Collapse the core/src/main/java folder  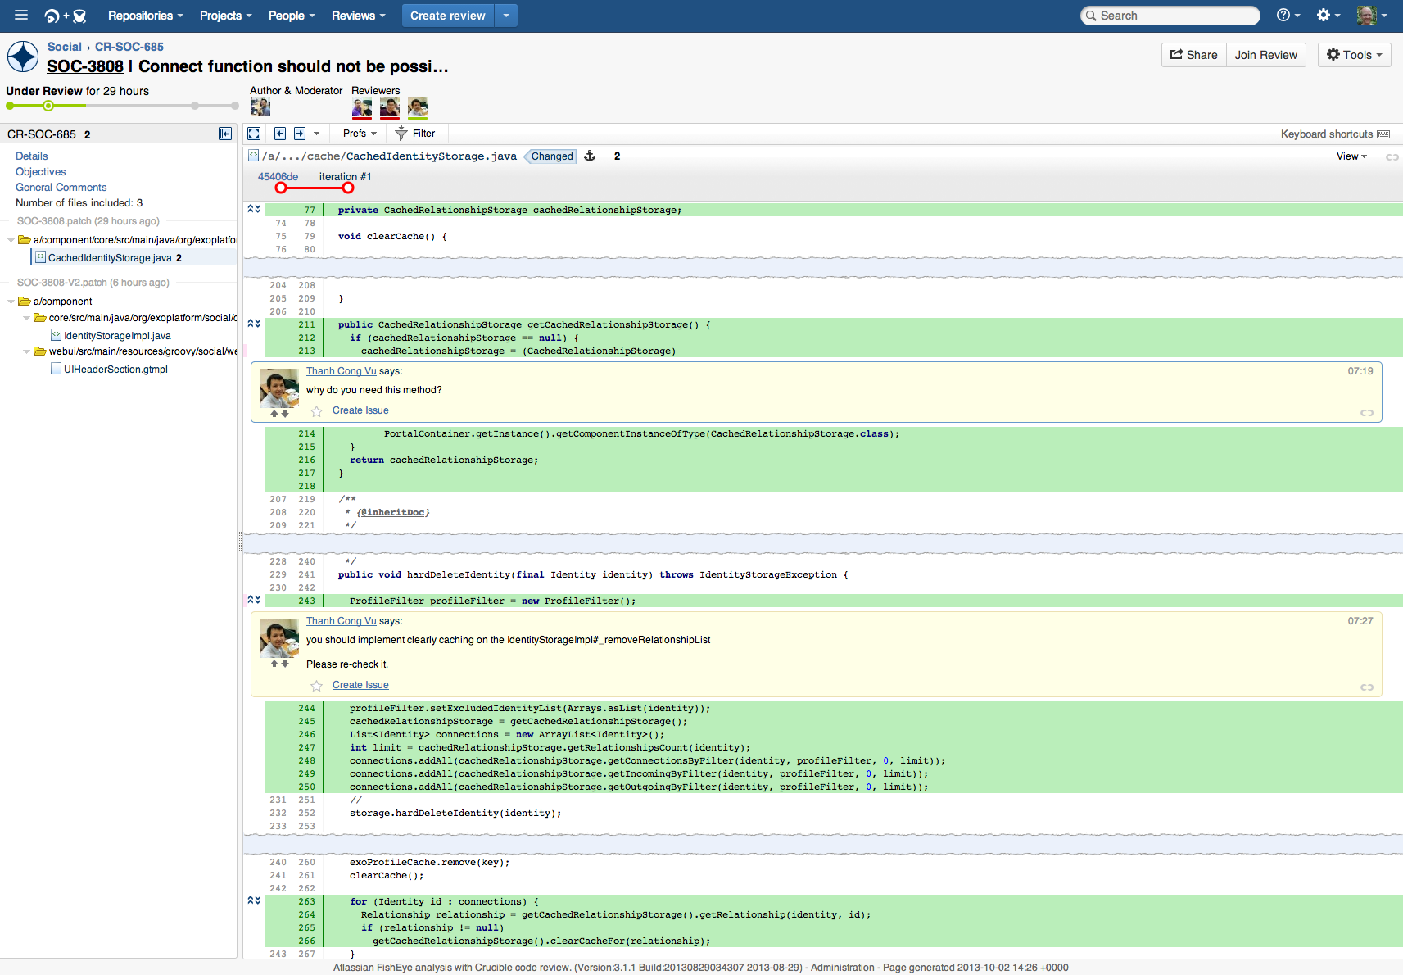point(26,318)
